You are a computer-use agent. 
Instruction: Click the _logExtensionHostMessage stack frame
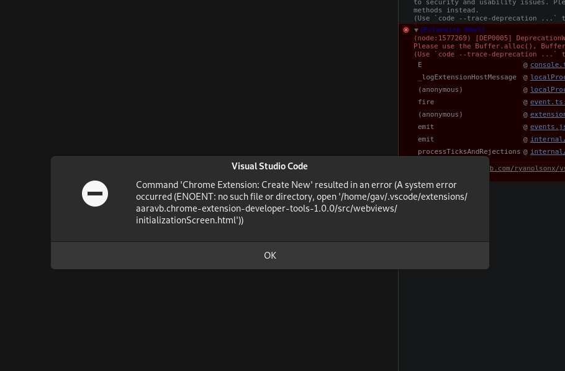(x=467, y=77)
